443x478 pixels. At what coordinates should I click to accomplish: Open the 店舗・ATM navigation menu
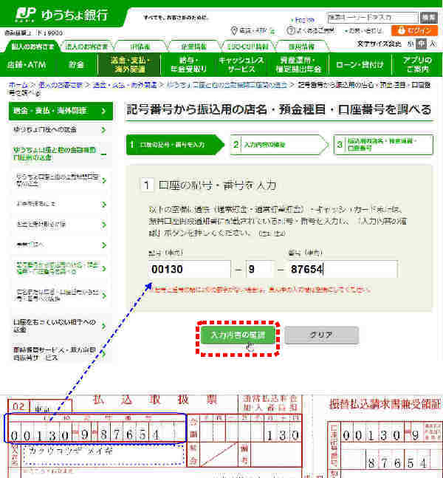click(27, 65)
